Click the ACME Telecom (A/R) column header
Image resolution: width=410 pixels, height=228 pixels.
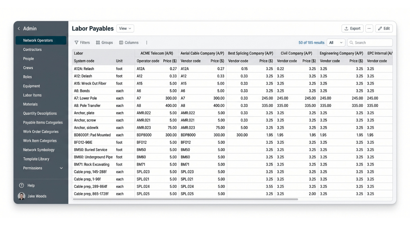(x=157, y=53)
